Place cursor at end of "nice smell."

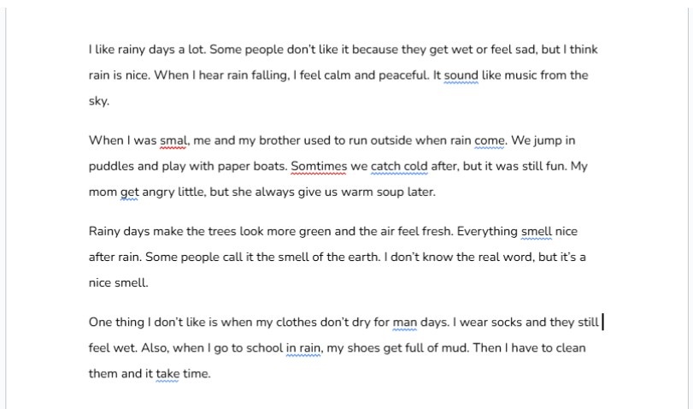(x=149, y=283)
